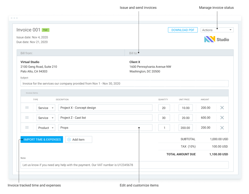Change type dropdown for Project Z row

pos(46,118)
